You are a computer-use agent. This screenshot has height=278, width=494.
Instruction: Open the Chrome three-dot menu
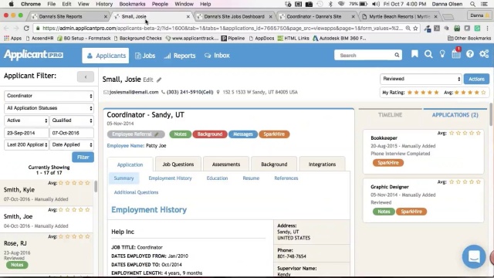tap(487, 29)
